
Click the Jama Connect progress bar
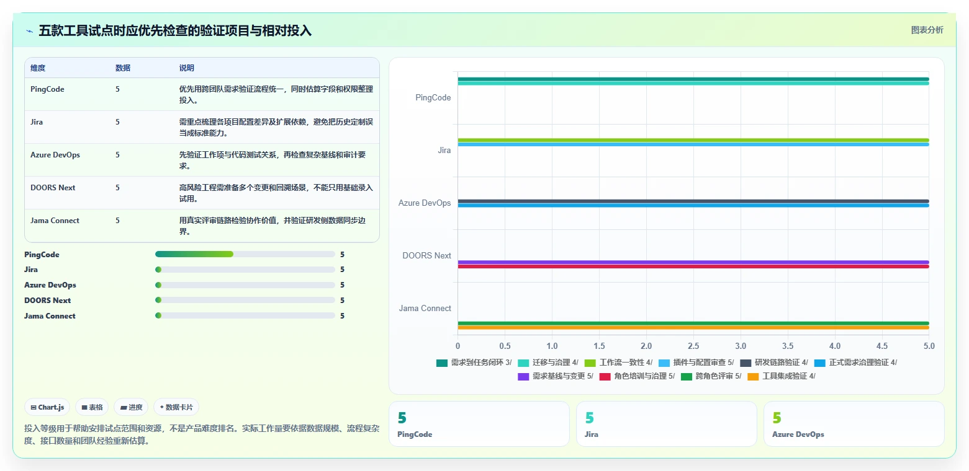click(x=245, y=315)
